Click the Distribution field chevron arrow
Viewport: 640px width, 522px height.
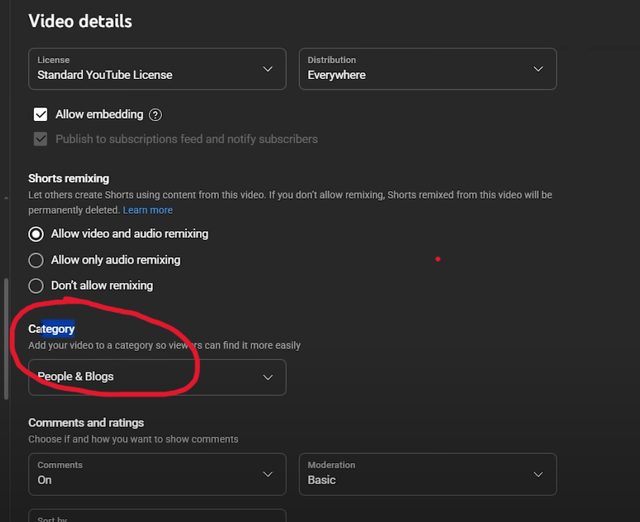coord(538,68)
